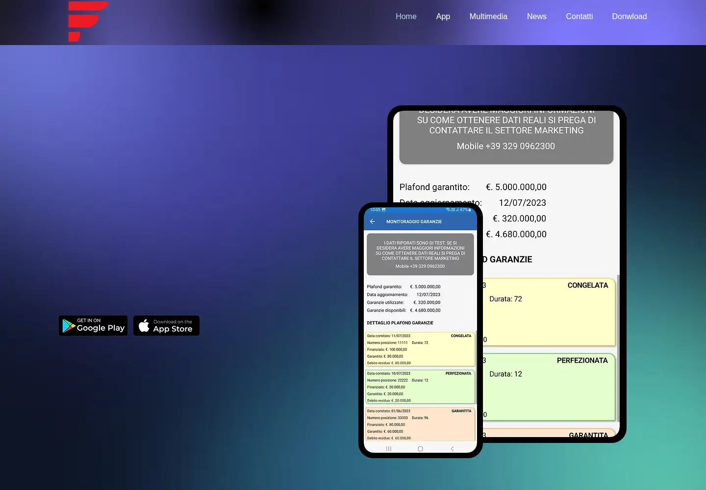Click the tablet 'Durata: 72' text
This screenshot has height=490, width=706.
(505, 299)
